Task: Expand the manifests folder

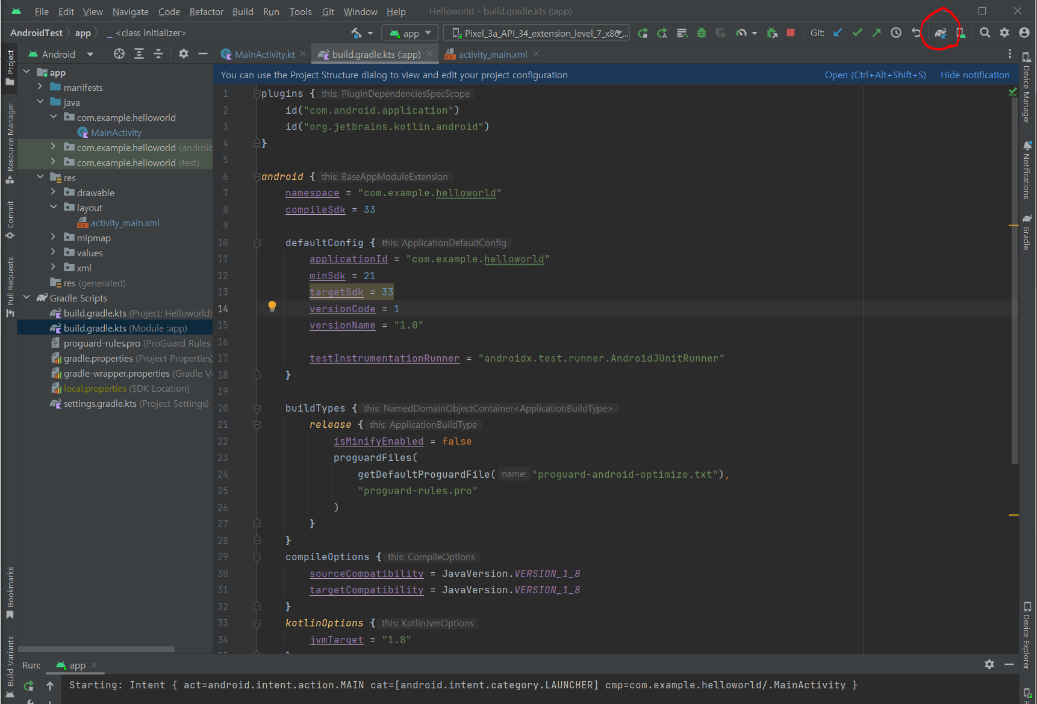Action: pos(40,87)
